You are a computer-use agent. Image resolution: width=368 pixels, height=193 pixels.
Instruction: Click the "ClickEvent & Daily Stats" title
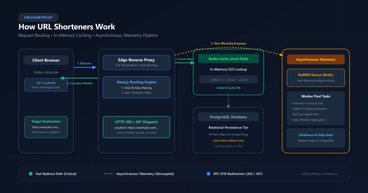(316, 135)
